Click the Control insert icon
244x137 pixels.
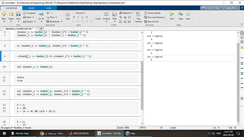pyautogui.click(x=106, y=14)
